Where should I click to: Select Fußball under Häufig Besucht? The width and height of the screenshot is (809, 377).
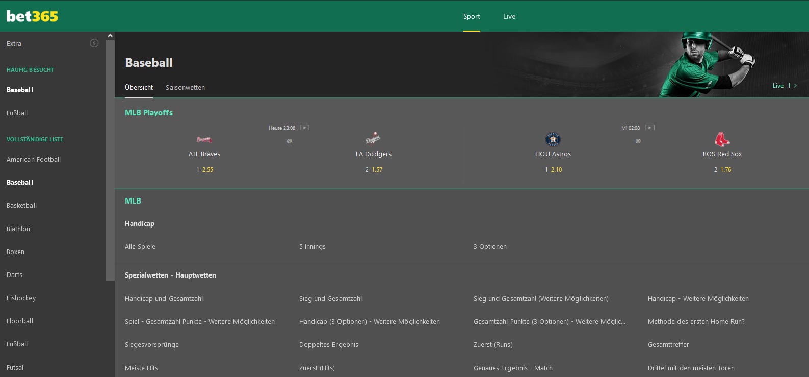(x=17, y=113)
